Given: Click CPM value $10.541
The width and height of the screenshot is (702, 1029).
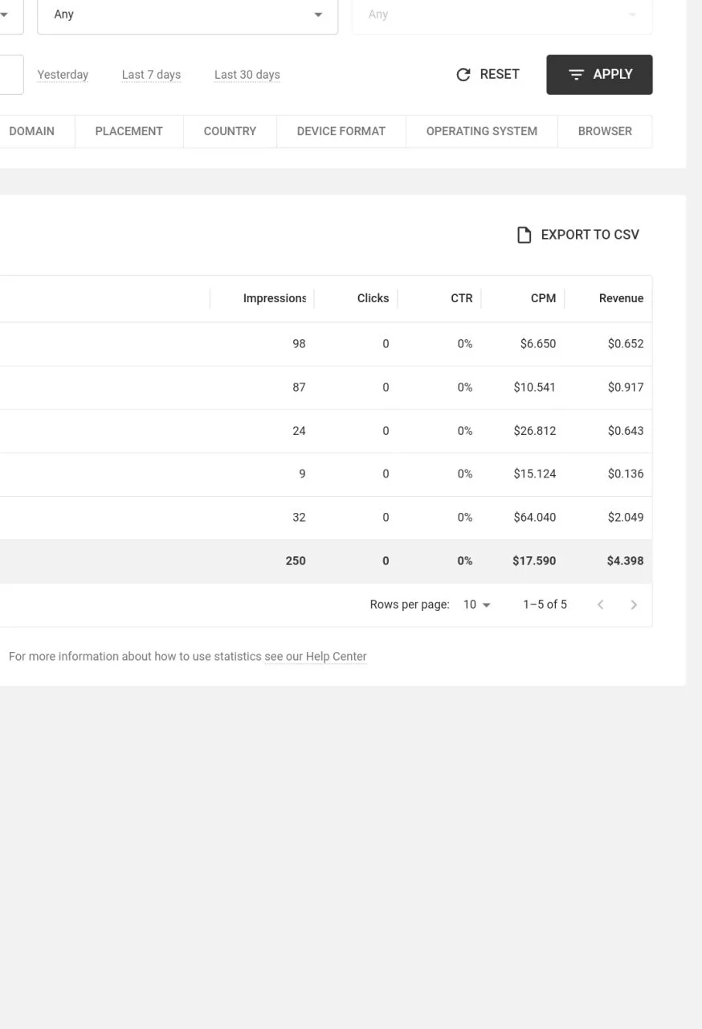Looking at the screenshot, I should 535,387.
